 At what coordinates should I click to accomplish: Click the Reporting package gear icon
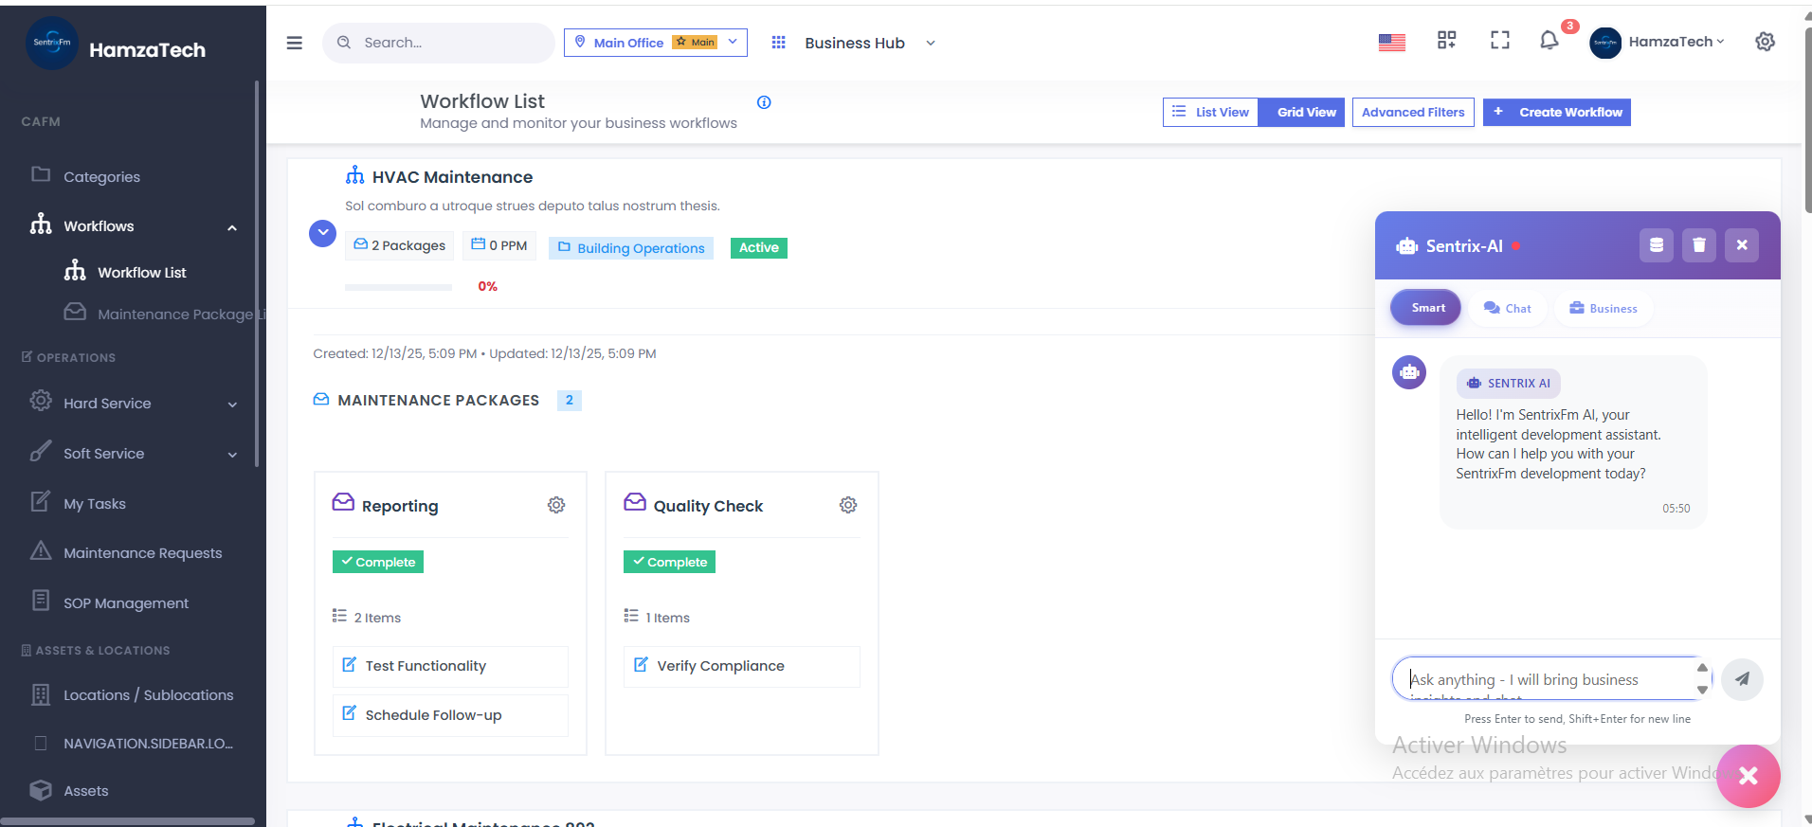(x=556, y=506)
